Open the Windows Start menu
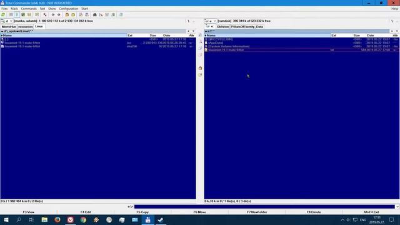The image size is (400, 225). 6,219
